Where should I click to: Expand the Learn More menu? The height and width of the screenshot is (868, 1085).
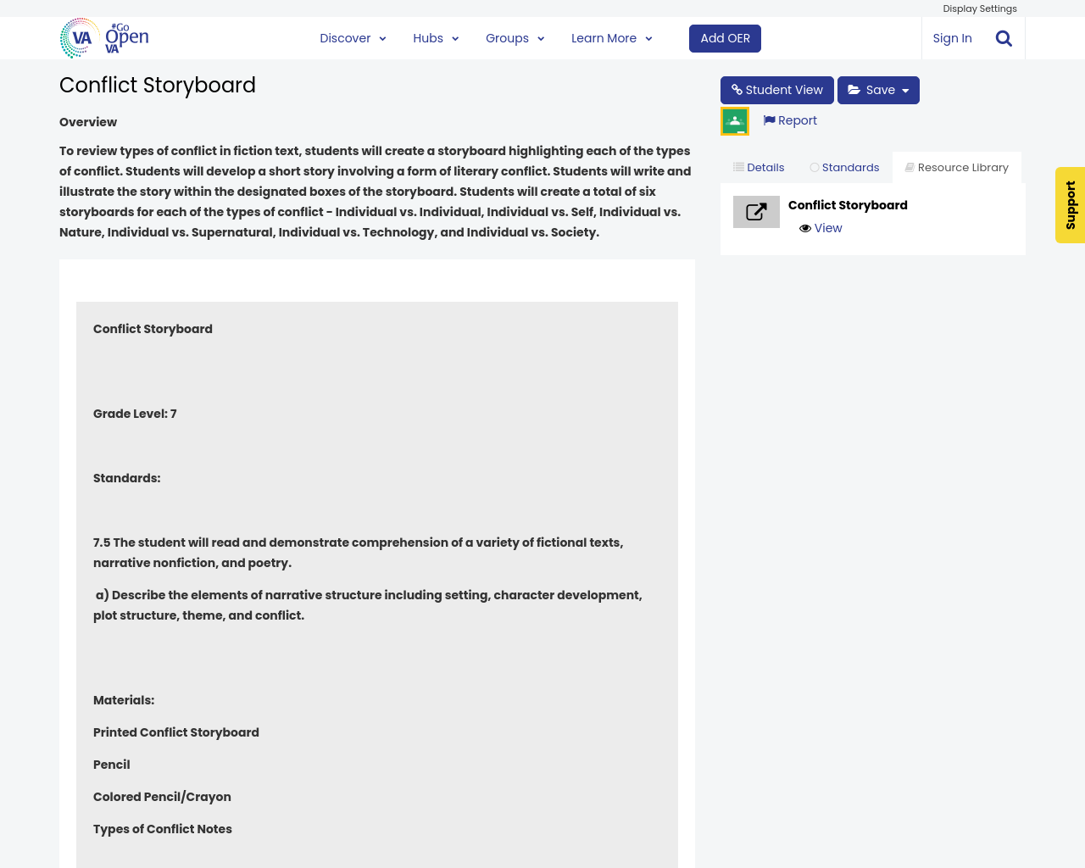tap(611, 38)
